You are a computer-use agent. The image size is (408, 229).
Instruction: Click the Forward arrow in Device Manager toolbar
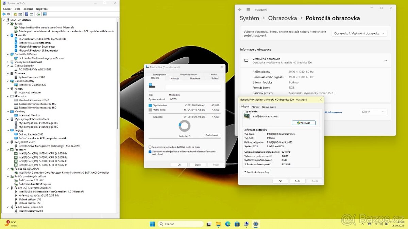coord(8,14)
